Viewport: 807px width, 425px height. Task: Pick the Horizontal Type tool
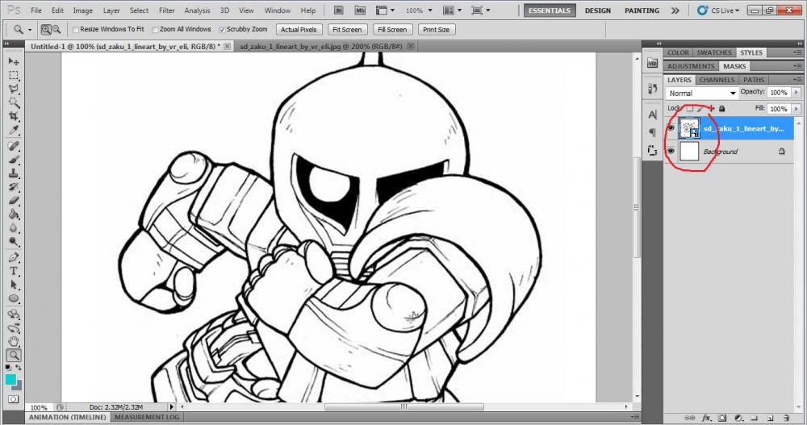(x=14, y=271)
